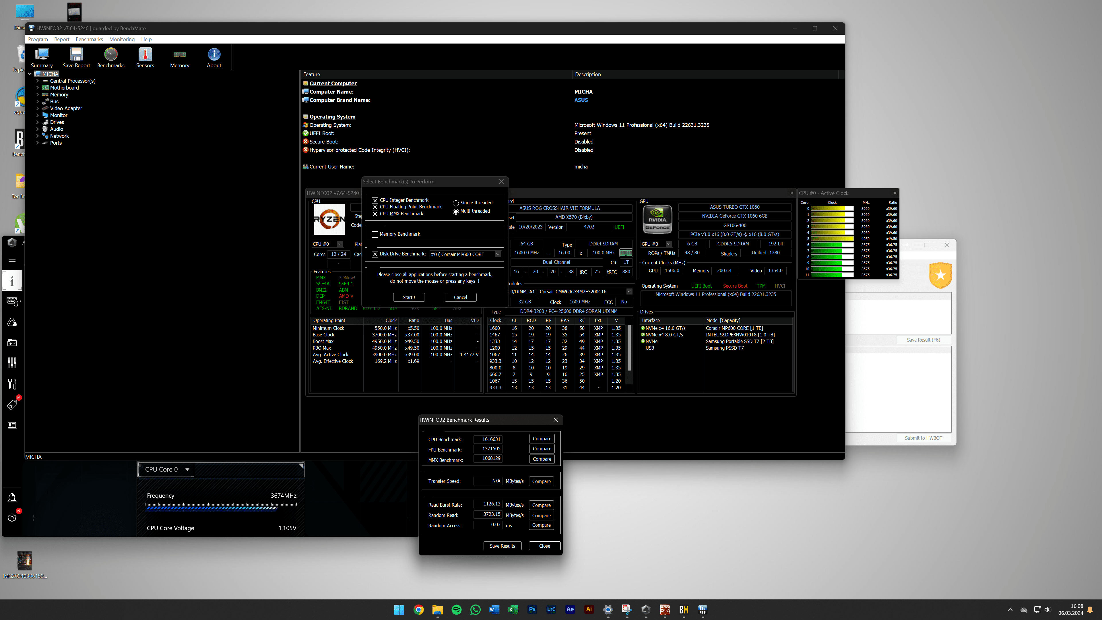Viewport: 1102px width, 620px height.
Task: Uncheck the Disk Drive Benchmark checkbox
Action: [375, 254]
